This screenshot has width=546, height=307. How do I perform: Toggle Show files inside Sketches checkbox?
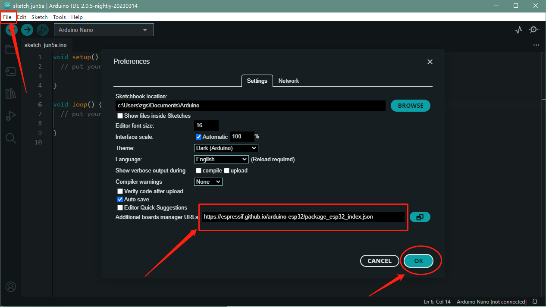120,116
